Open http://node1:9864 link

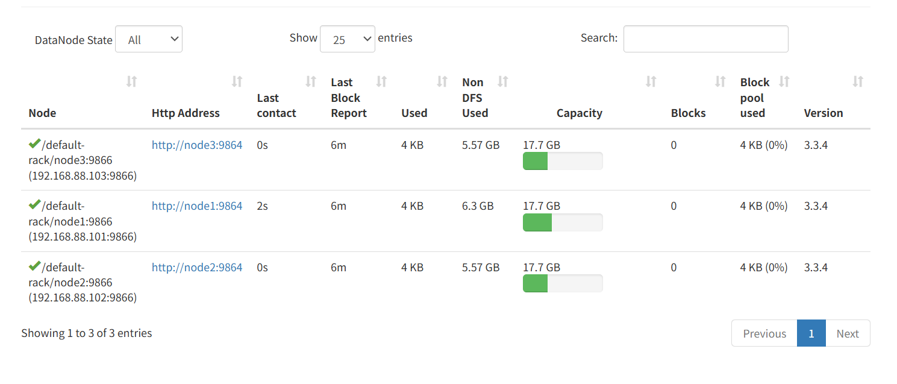(197, 206)
